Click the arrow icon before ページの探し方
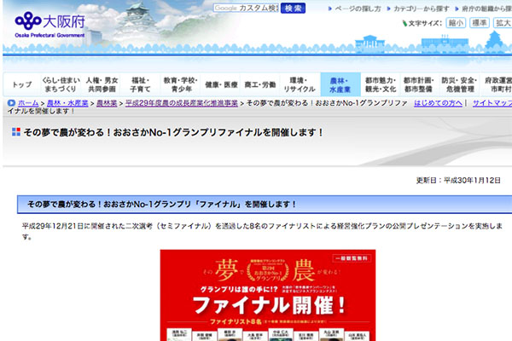The image size is (512, 341). pos(328,9)
